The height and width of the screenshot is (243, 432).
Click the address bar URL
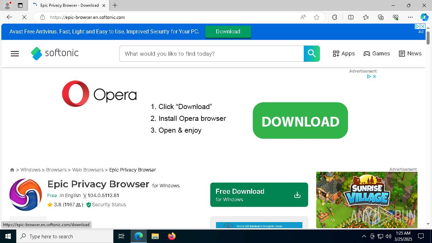pos(88,17)
